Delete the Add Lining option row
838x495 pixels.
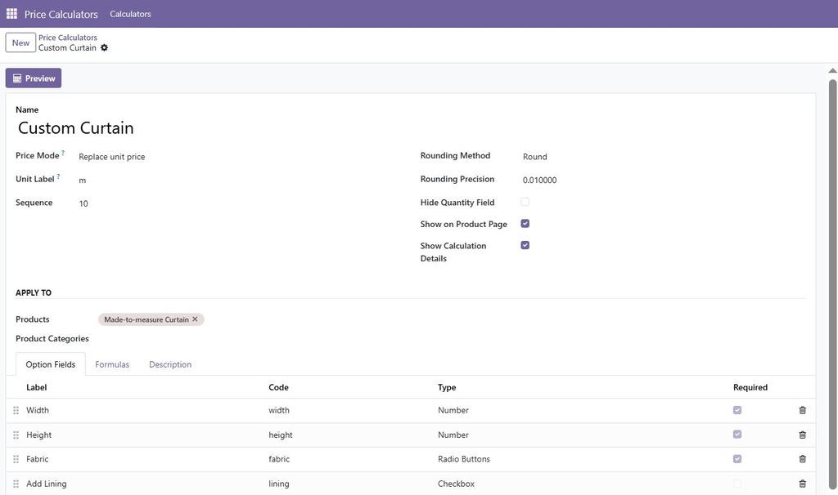[802, 484]
